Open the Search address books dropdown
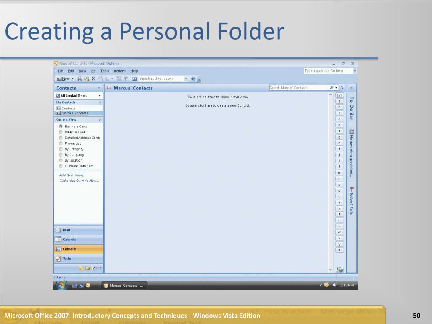The image size is (432, 324). click(186, 79)
